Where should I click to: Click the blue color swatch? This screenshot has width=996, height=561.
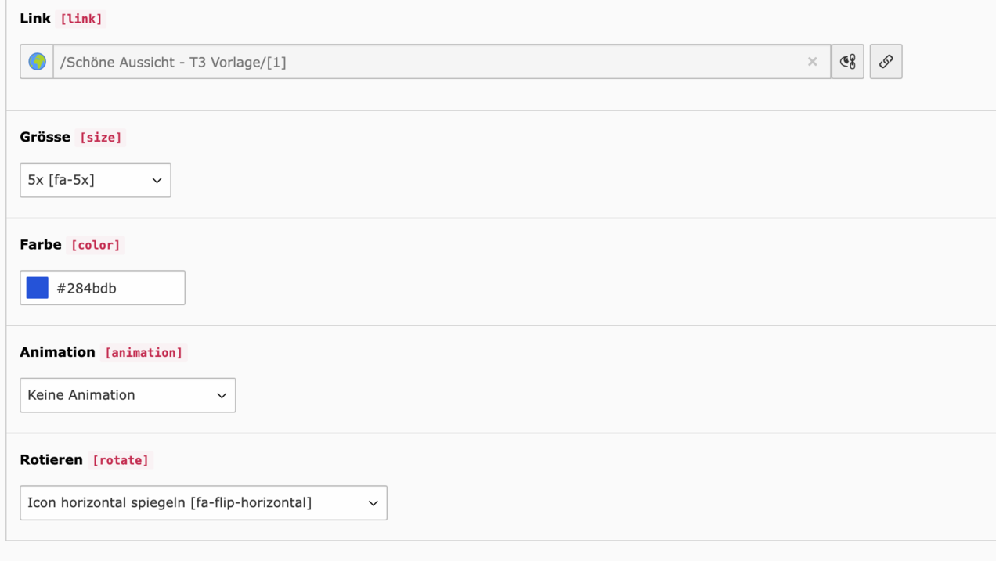click(x=38, y=288)
